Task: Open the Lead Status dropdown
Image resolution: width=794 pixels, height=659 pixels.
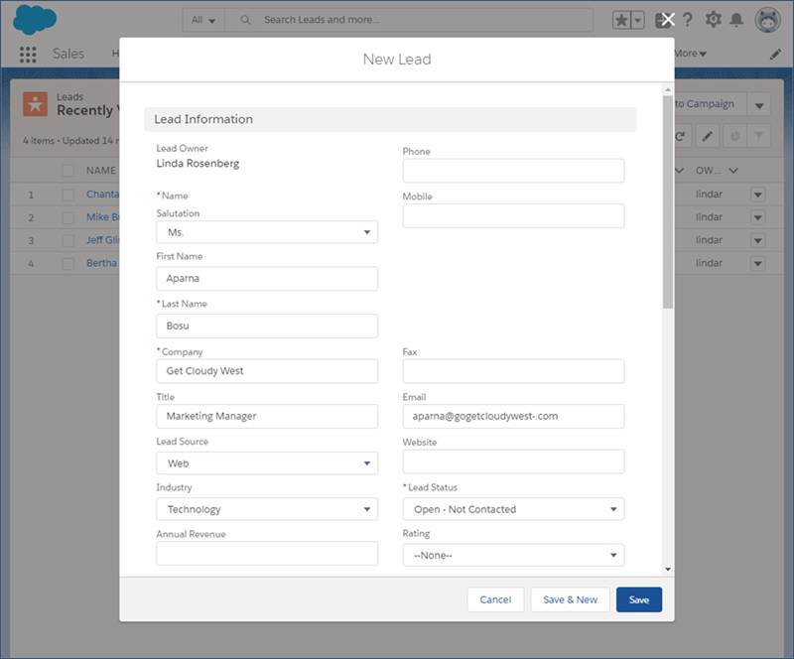Action: (x=513, y=509)
